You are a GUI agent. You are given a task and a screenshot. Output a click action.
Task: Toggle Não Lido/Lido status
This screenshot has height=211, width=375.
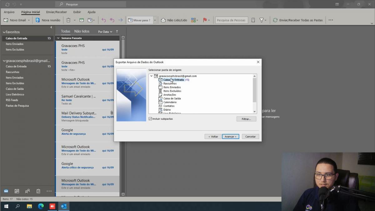coord(174,20)
